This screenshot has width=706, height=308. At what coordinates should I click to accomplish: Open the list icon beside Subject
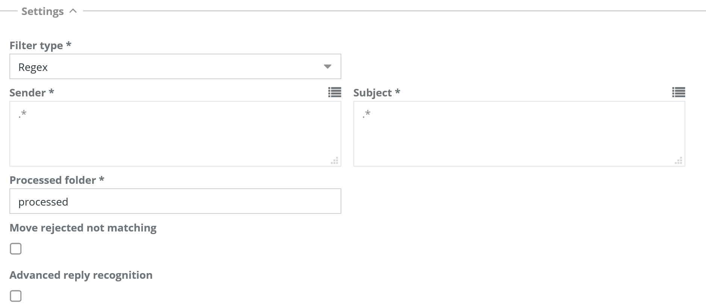(x=679, y=92)
